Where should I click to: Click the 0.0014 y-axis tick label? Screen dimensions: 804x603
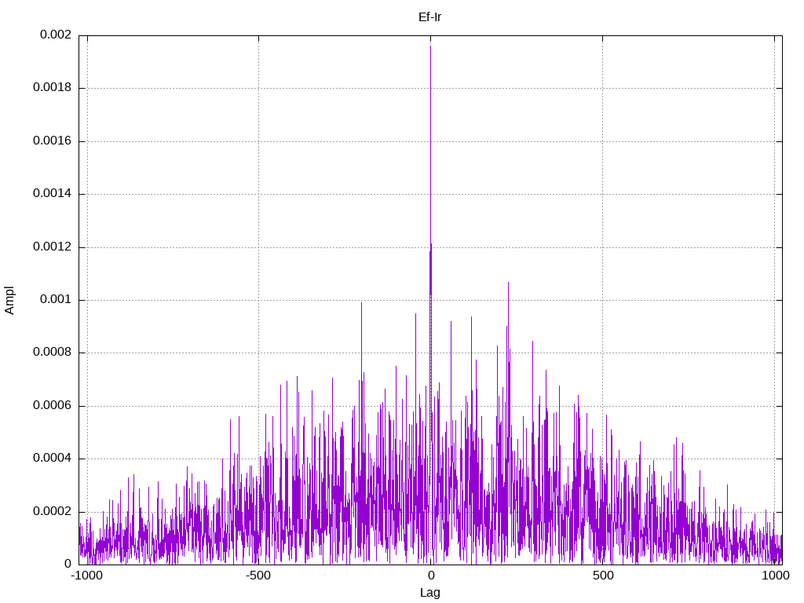(52, 194)
